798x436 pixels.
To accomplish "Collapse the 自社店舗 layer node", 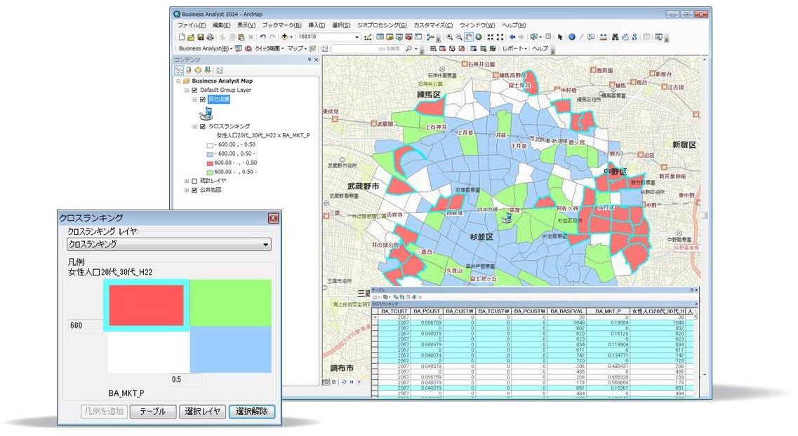I will pos(195,100).
